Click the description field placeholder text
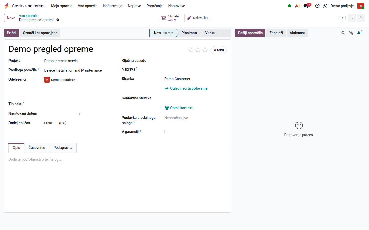The image size is (369, 230). tap(35, 159)
